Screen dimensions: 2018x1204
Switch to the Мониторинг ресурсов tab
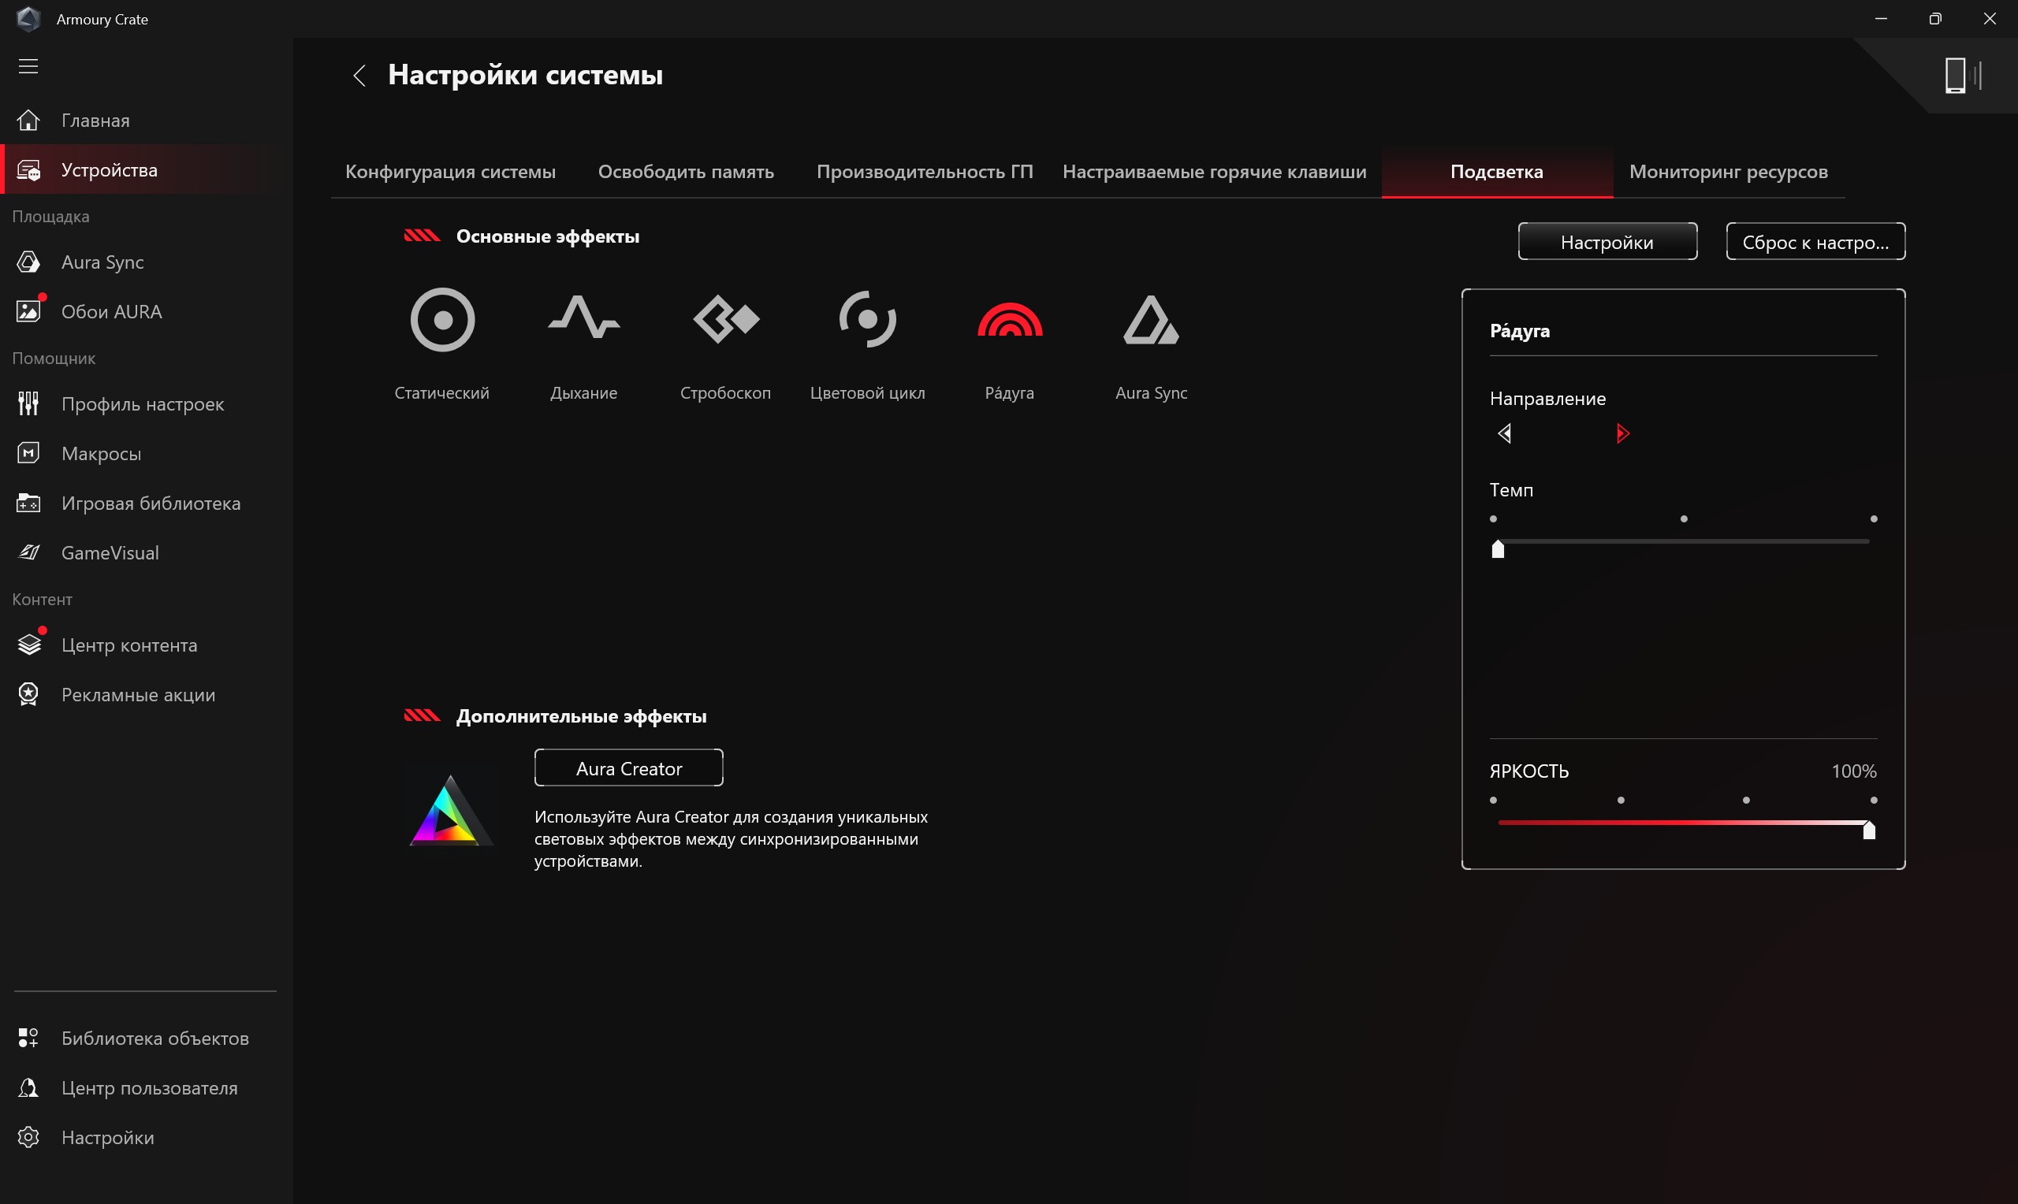[1729, 172]
